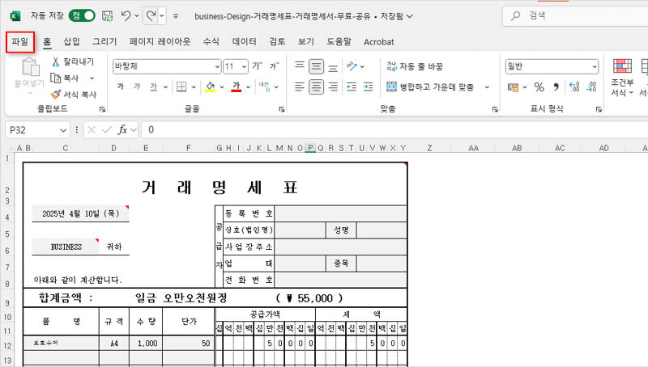Click 서식 복사 format painter
This screenshot has width=648, height=367.
[x=74, y=95]
